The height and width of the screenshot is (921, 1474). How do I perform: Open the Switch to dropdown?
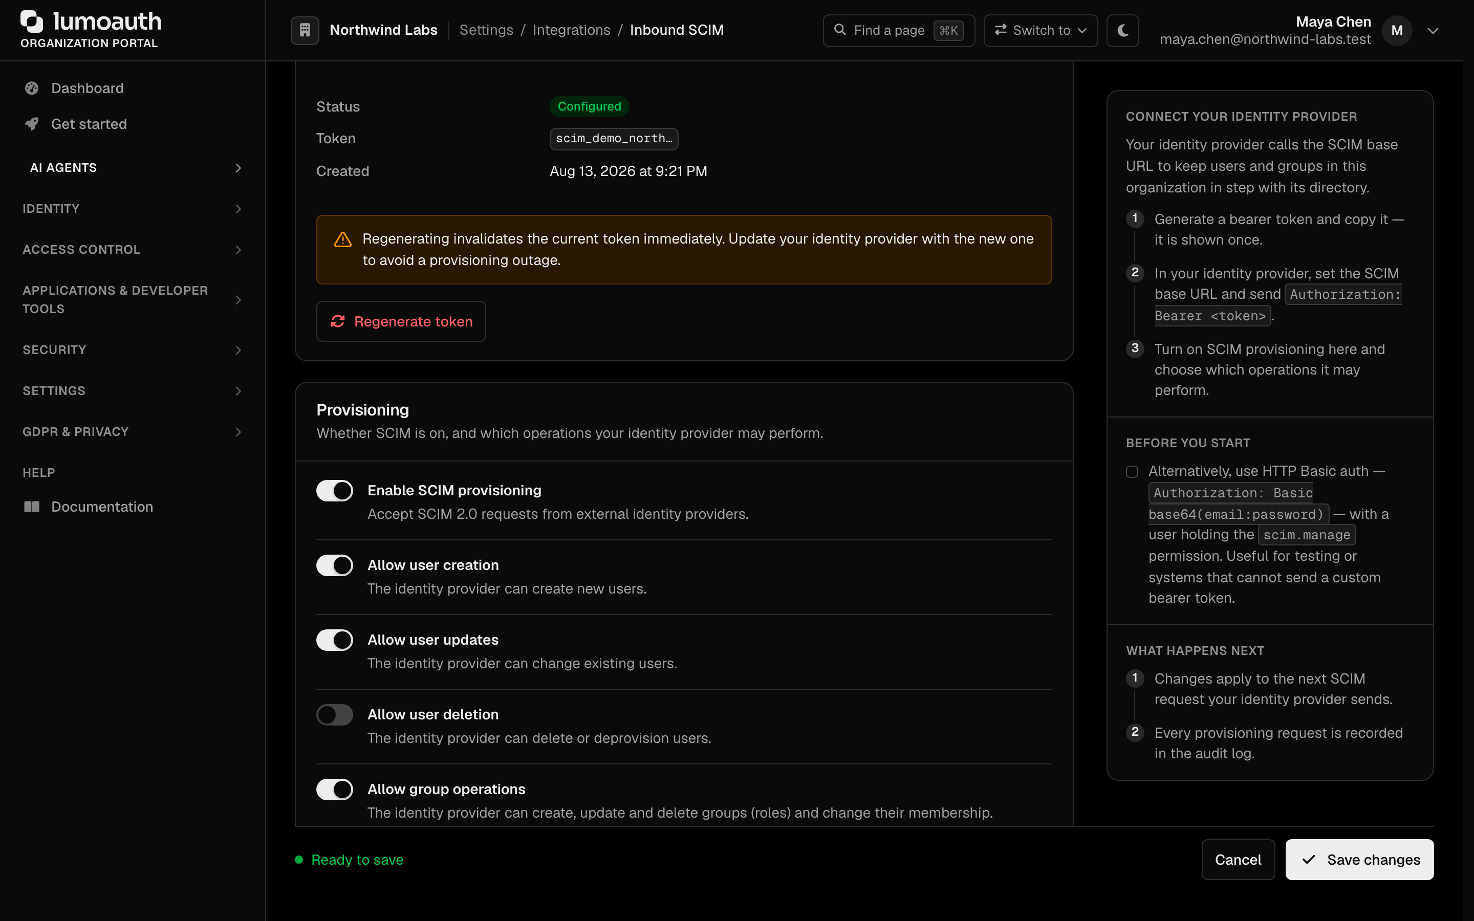1041,31
